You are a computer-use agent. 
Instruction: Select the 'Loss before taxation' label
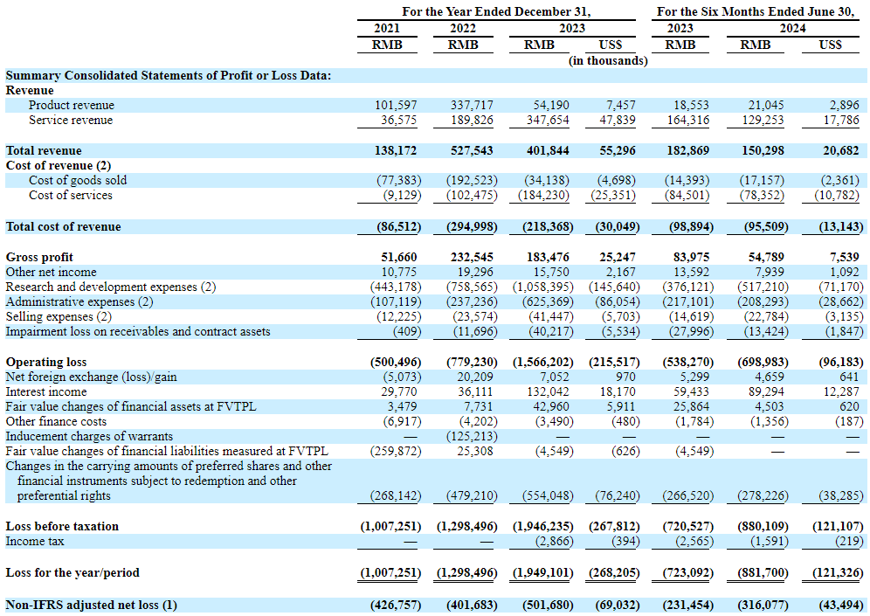pyautogui.click(x=62, y=527)
